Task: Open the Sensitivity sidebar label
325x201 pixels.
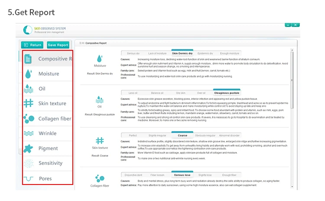Action: pyautogui.click(x=50, y=163)
